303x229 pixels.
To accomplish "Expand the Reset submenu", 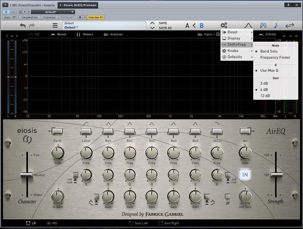I will click(x=237, y=32).
